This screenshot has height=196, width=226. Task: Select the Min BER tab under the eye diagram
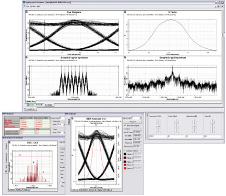(x=83, y=190)
